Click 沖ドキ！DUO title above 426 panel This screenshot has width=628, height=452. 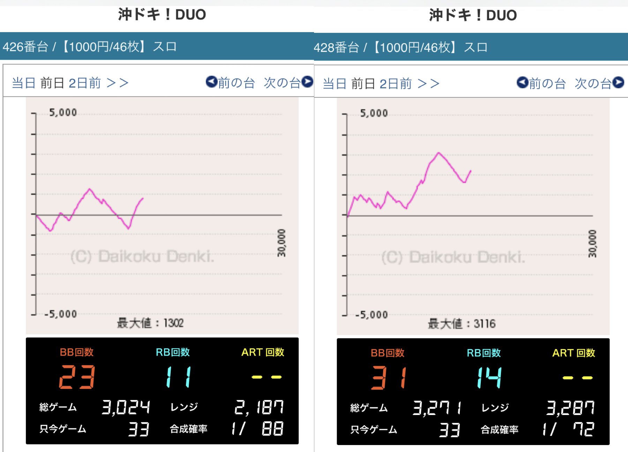tap(162, 15)
